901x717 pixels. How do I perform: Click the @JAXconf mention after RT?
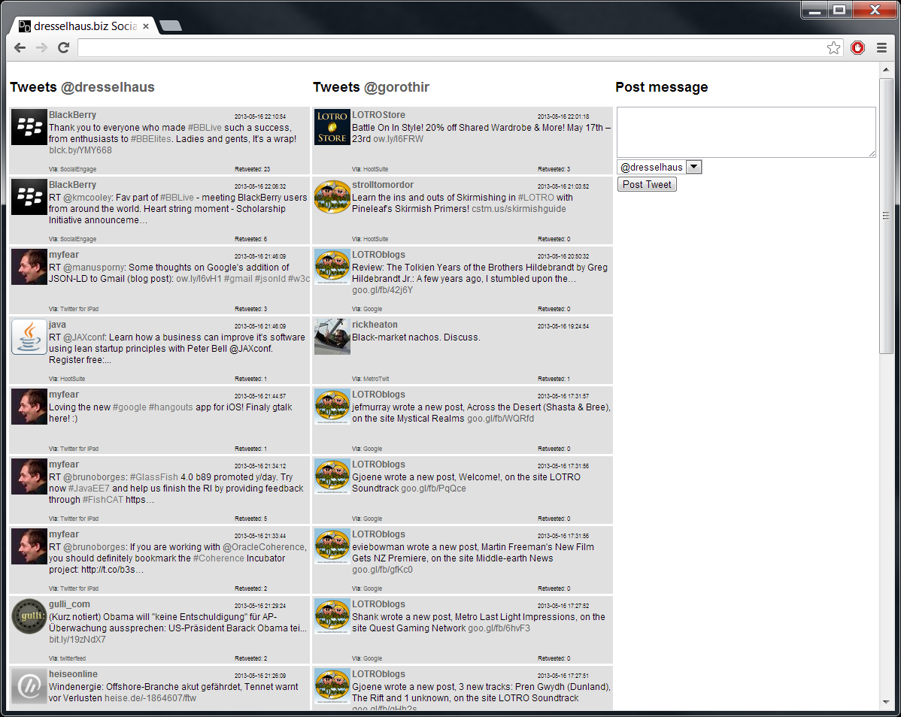84,337
